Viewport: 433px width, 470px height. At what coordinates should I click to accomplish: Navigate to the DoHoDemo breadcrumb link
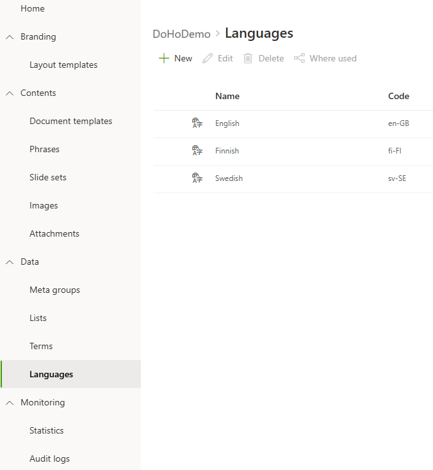pyautogui.click(x=181, y=34)
